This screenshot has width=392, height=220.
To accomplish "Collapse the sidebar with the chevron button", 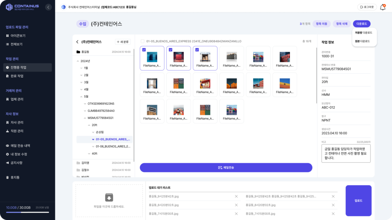I will tap(48, 7).
